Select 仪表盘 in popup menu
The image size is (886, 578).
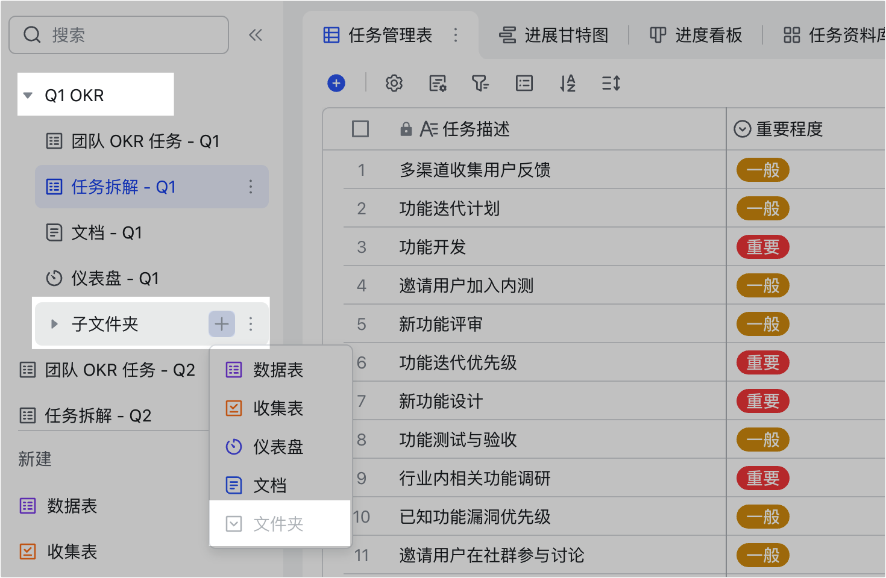[278, 447]
